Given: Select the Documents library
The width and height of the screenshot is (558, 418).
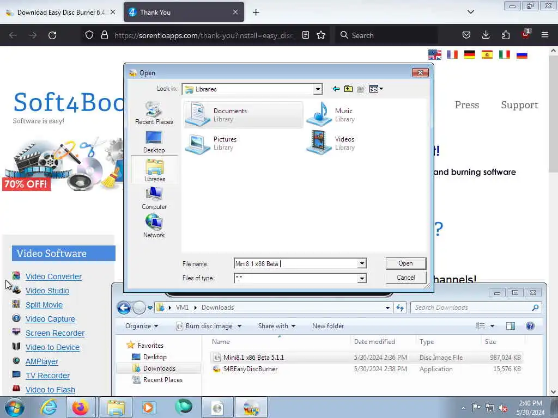Looking at the screenshot, I should point(244,114).
